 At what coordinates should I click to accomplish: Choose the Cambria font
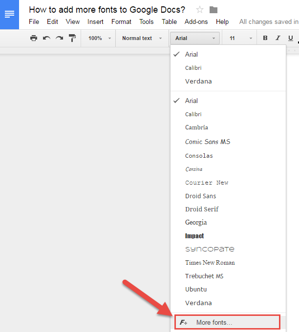(x=228, y=127)
